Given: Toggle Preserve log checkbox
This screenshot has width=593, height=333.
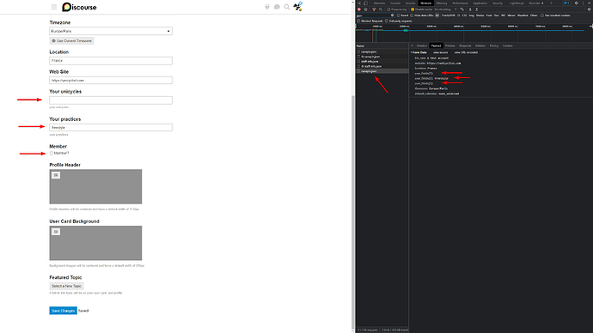Looking at the screenshot, I should [388, 9].
